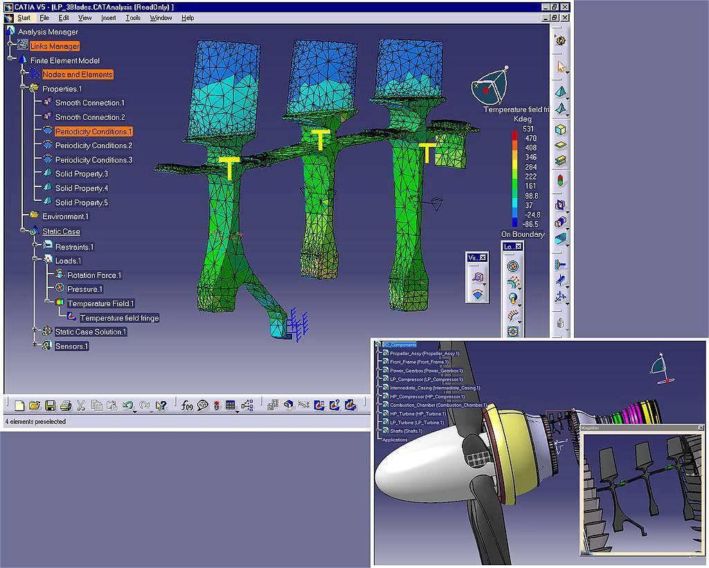Image resolution: width=709 pixels, height=568 pixels.
Task: Click the product structure hierarchy icon in bottom toolbar
Action: [x=247, y=405]
